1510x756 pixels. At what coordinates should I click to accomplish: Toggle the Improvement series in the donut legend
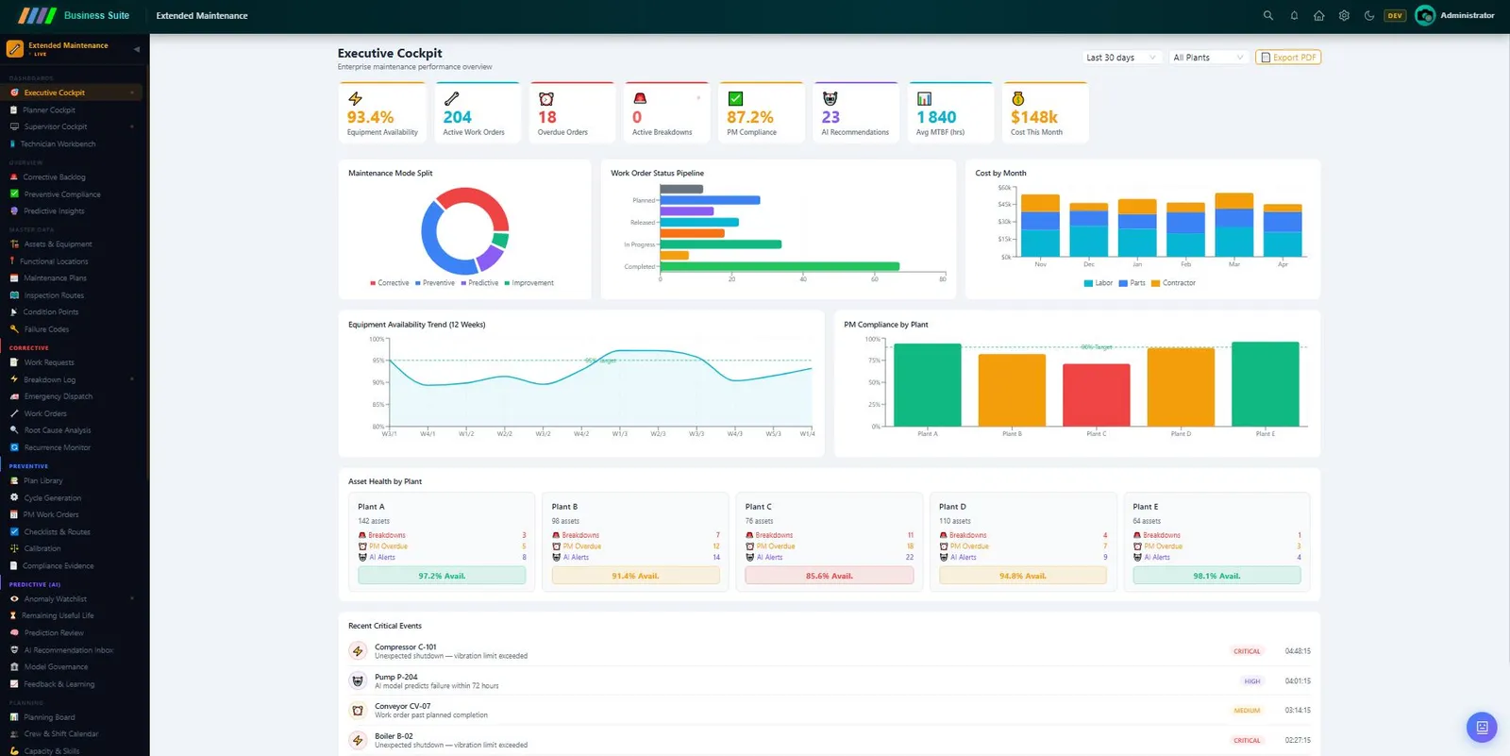pos(529,283)
